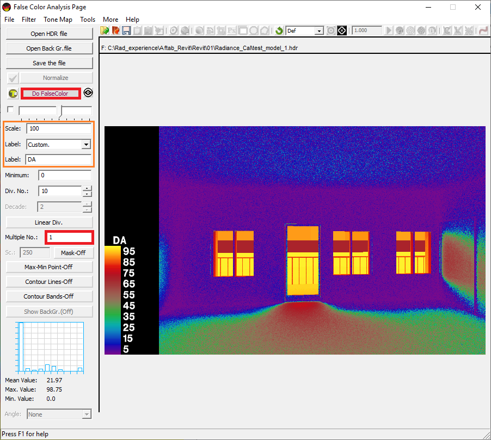Click the tag-shaped toolbar icon

[x=185, y=30]
